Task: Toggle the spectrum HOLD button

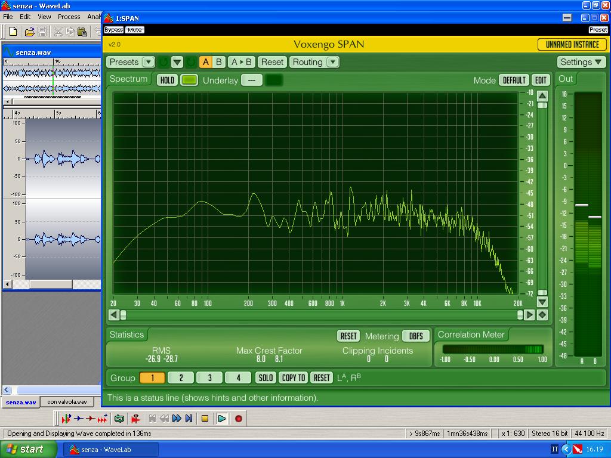Action: (x=167, y=81)
